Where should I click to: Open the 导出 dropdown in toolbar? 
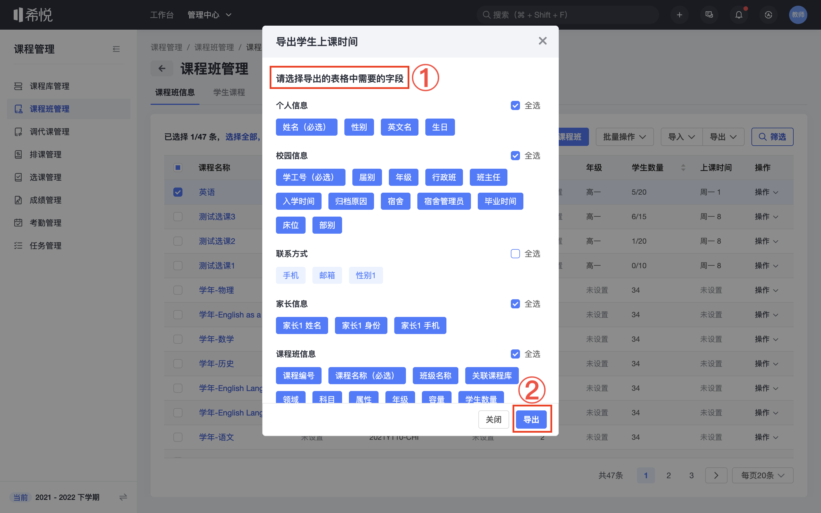point(723,137)
